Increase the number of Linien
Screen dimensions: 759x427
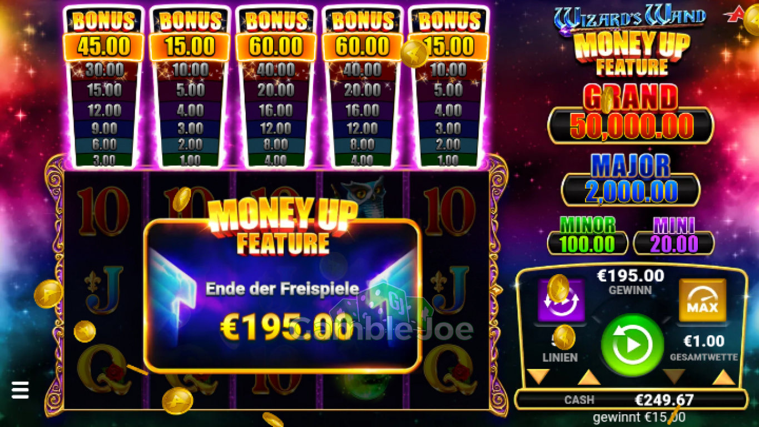click(589, 378)
